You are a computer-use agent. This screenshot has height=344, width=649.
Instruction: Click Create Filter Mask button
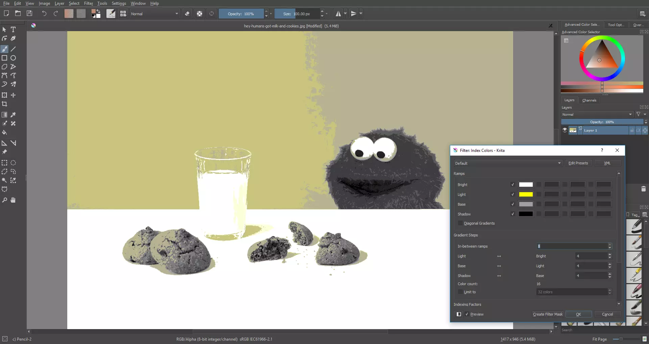(548, 314)
